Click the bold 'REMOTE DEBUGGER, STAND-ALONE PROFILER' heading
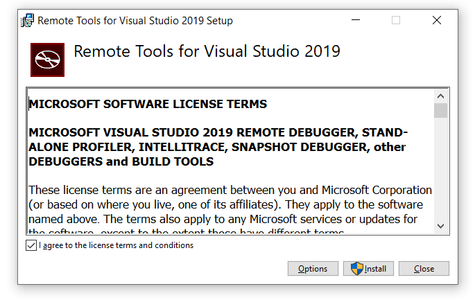Viewport: 475px width, 300px height. tap(218, 147)
